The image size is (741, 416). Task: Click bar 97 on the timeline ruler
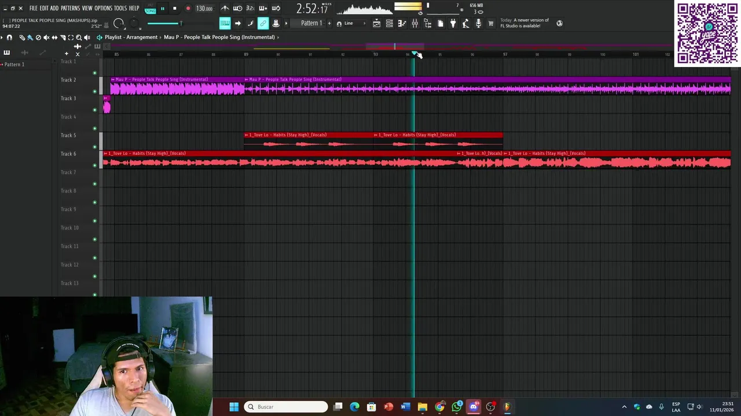(505, 54)
